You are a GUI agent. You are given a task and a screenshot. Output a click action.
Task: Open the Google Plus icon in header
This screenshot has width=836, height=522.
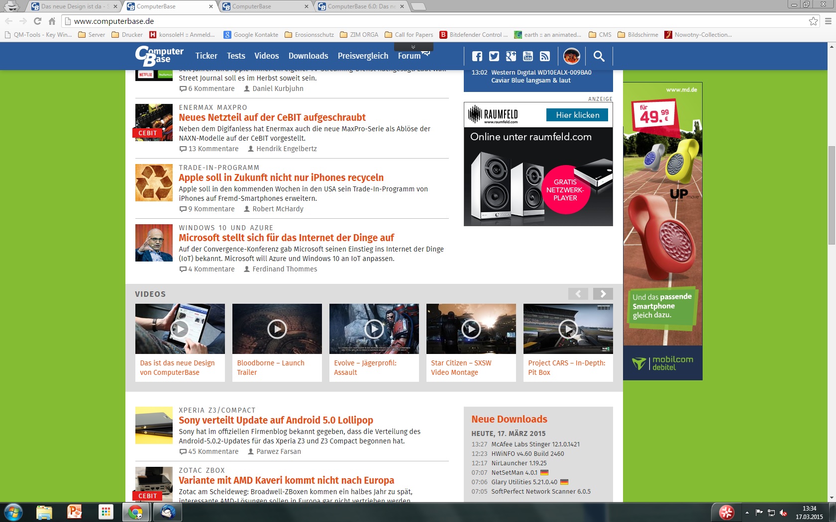[x=511, y=56]
